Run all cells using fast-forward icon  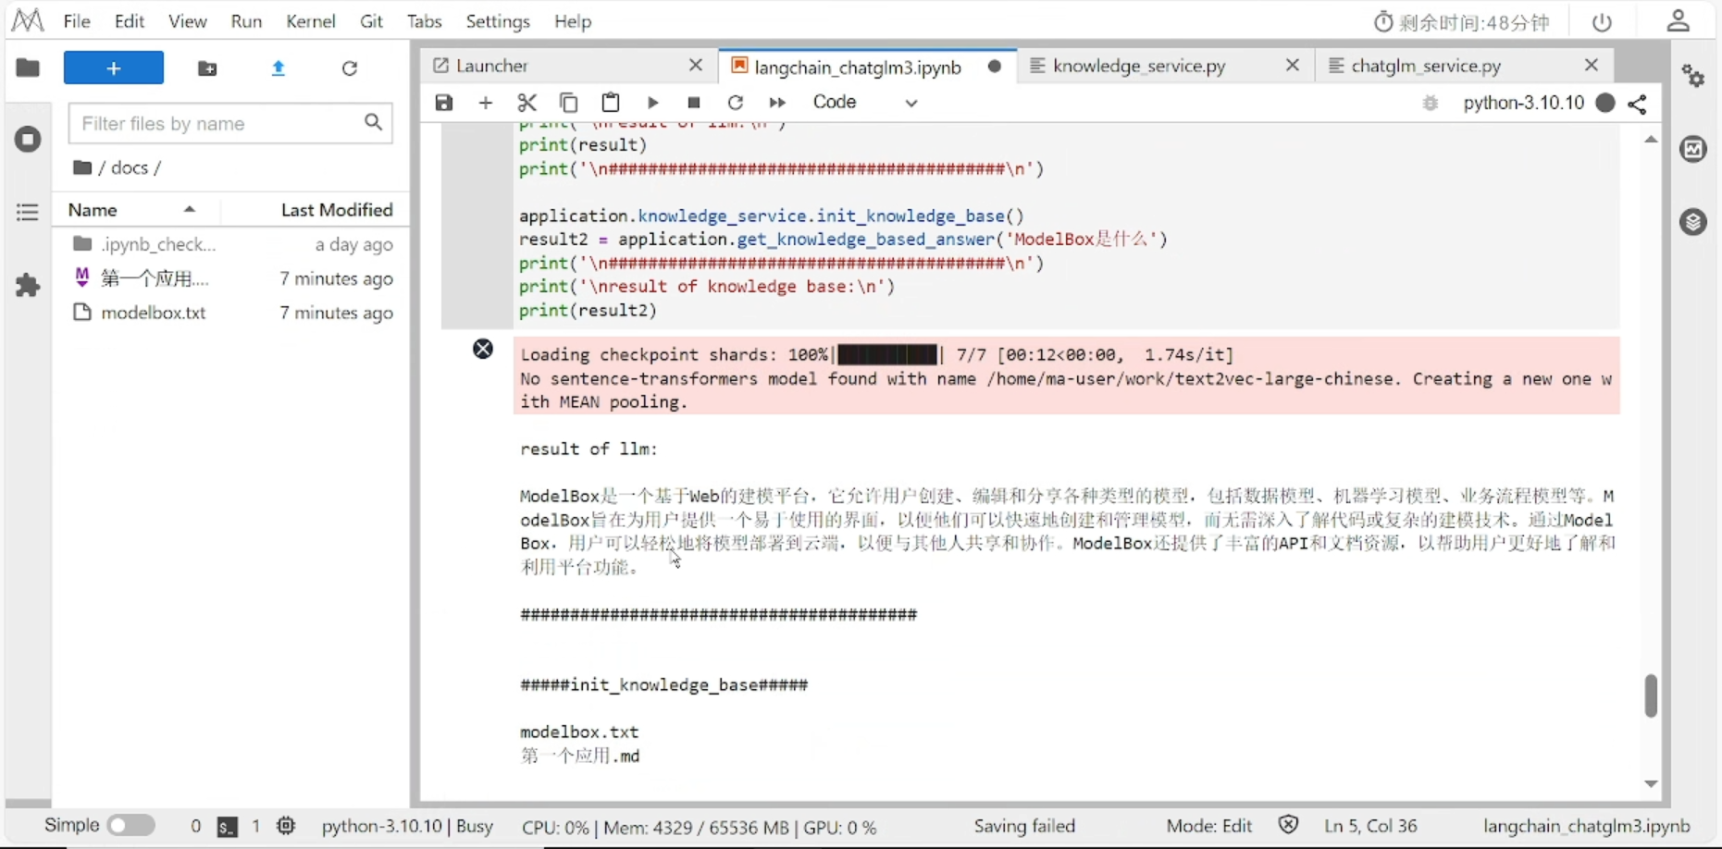pos(777,103)
